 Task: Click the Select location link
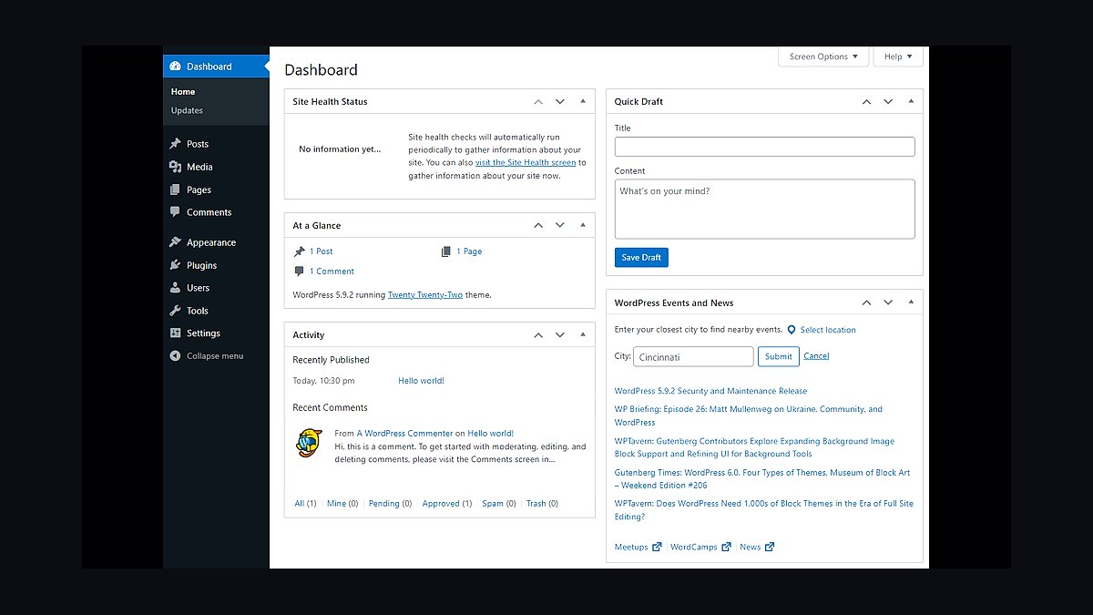[828, 330]
